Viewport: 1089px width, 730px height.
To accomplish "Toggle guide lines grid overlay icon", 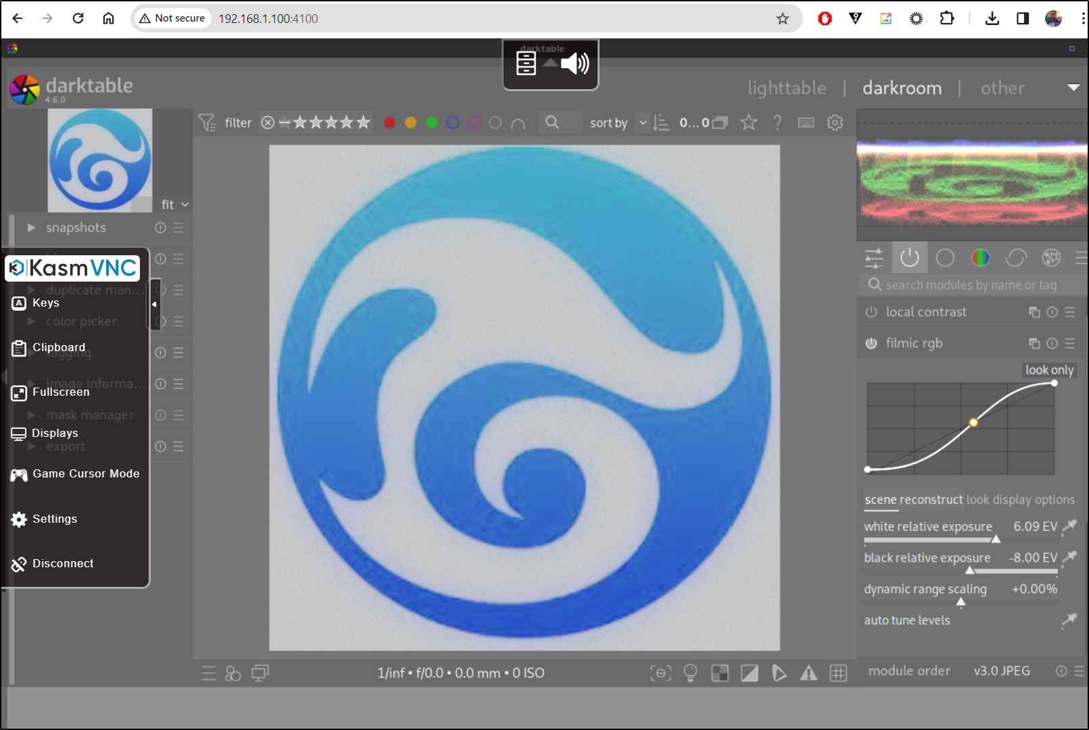I will point(838,673).
